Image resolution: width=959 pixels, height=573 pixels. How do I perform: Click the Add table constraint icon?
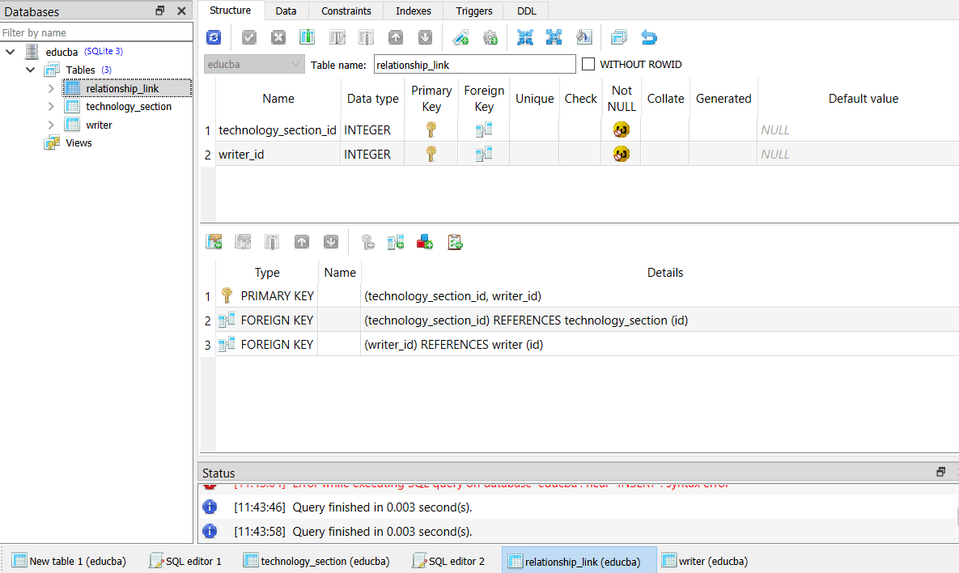(x=214, y=241)
